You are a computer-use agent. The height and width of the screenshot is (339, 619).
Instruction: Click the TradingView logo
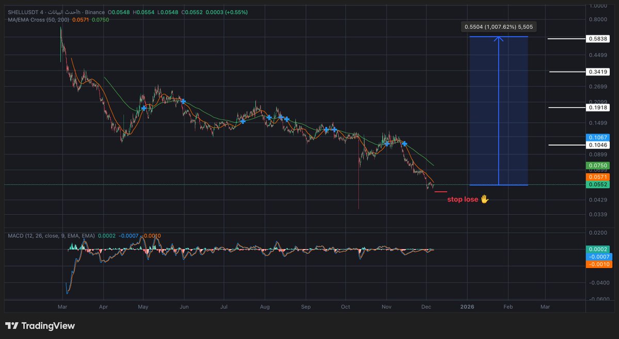coord(40,326)
